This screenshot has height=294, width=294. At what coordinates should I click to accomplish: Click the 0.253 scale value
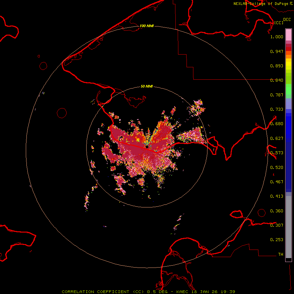point(277,240)
